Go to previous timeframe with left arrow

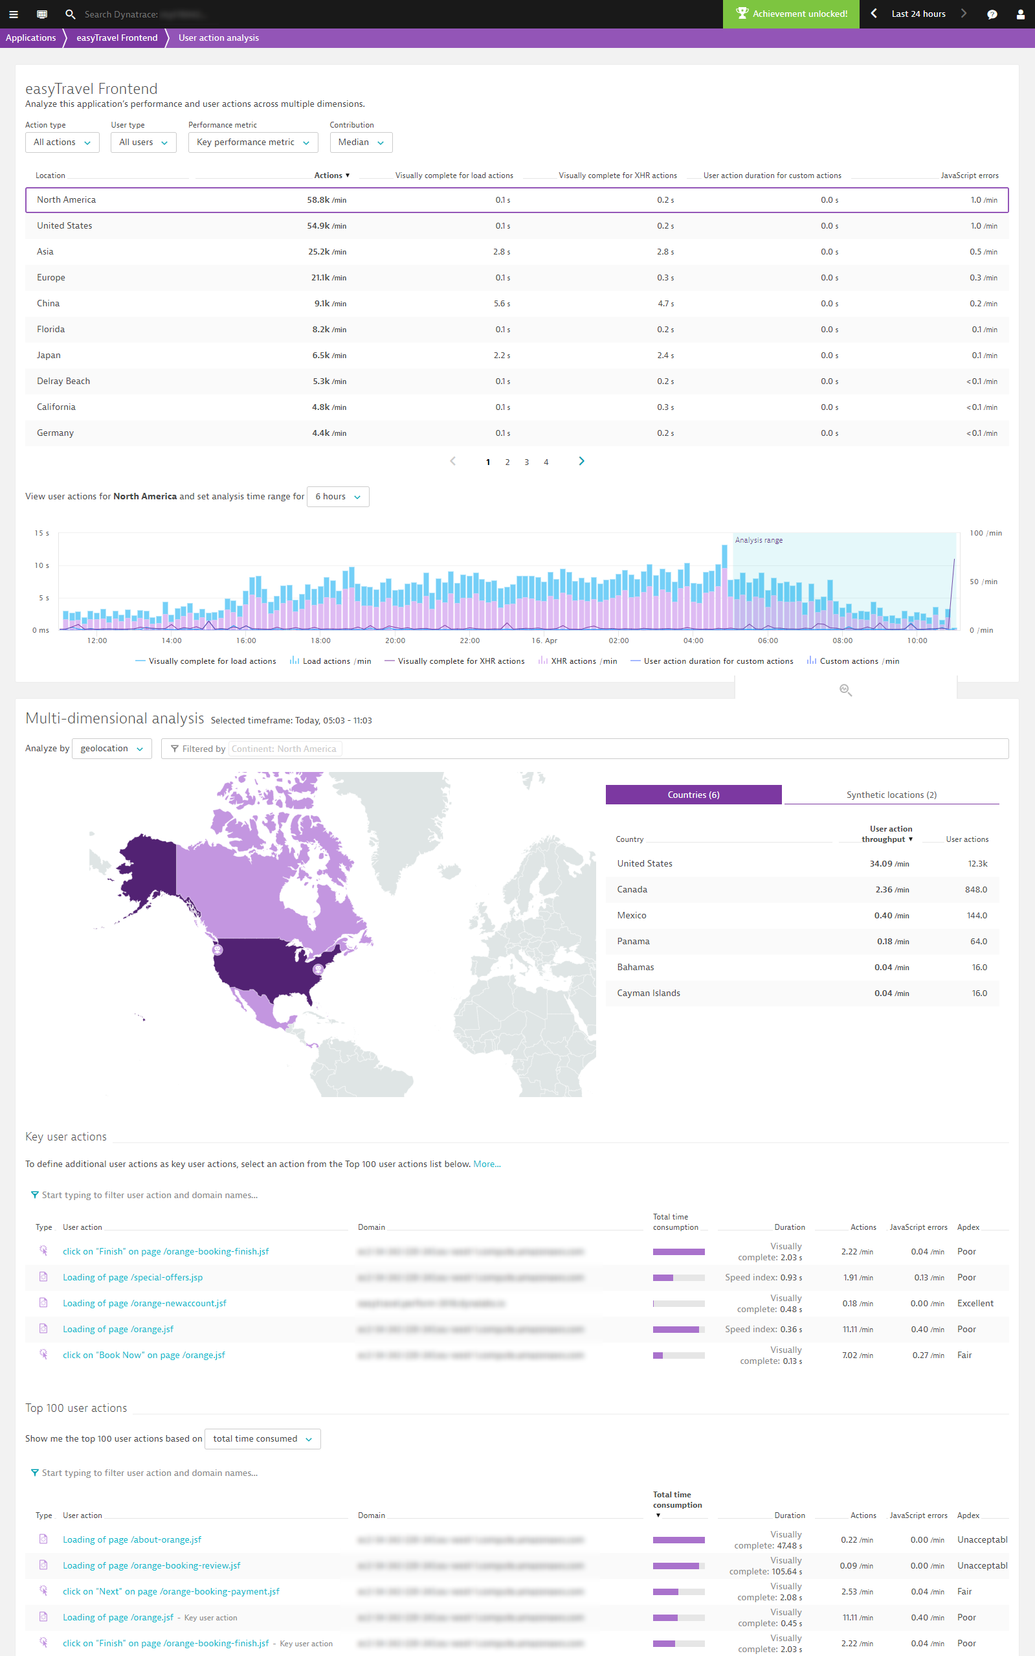coord(873,13)
